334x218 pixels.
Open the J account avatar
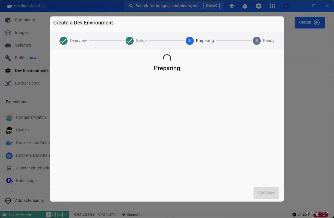coord(286,6)
